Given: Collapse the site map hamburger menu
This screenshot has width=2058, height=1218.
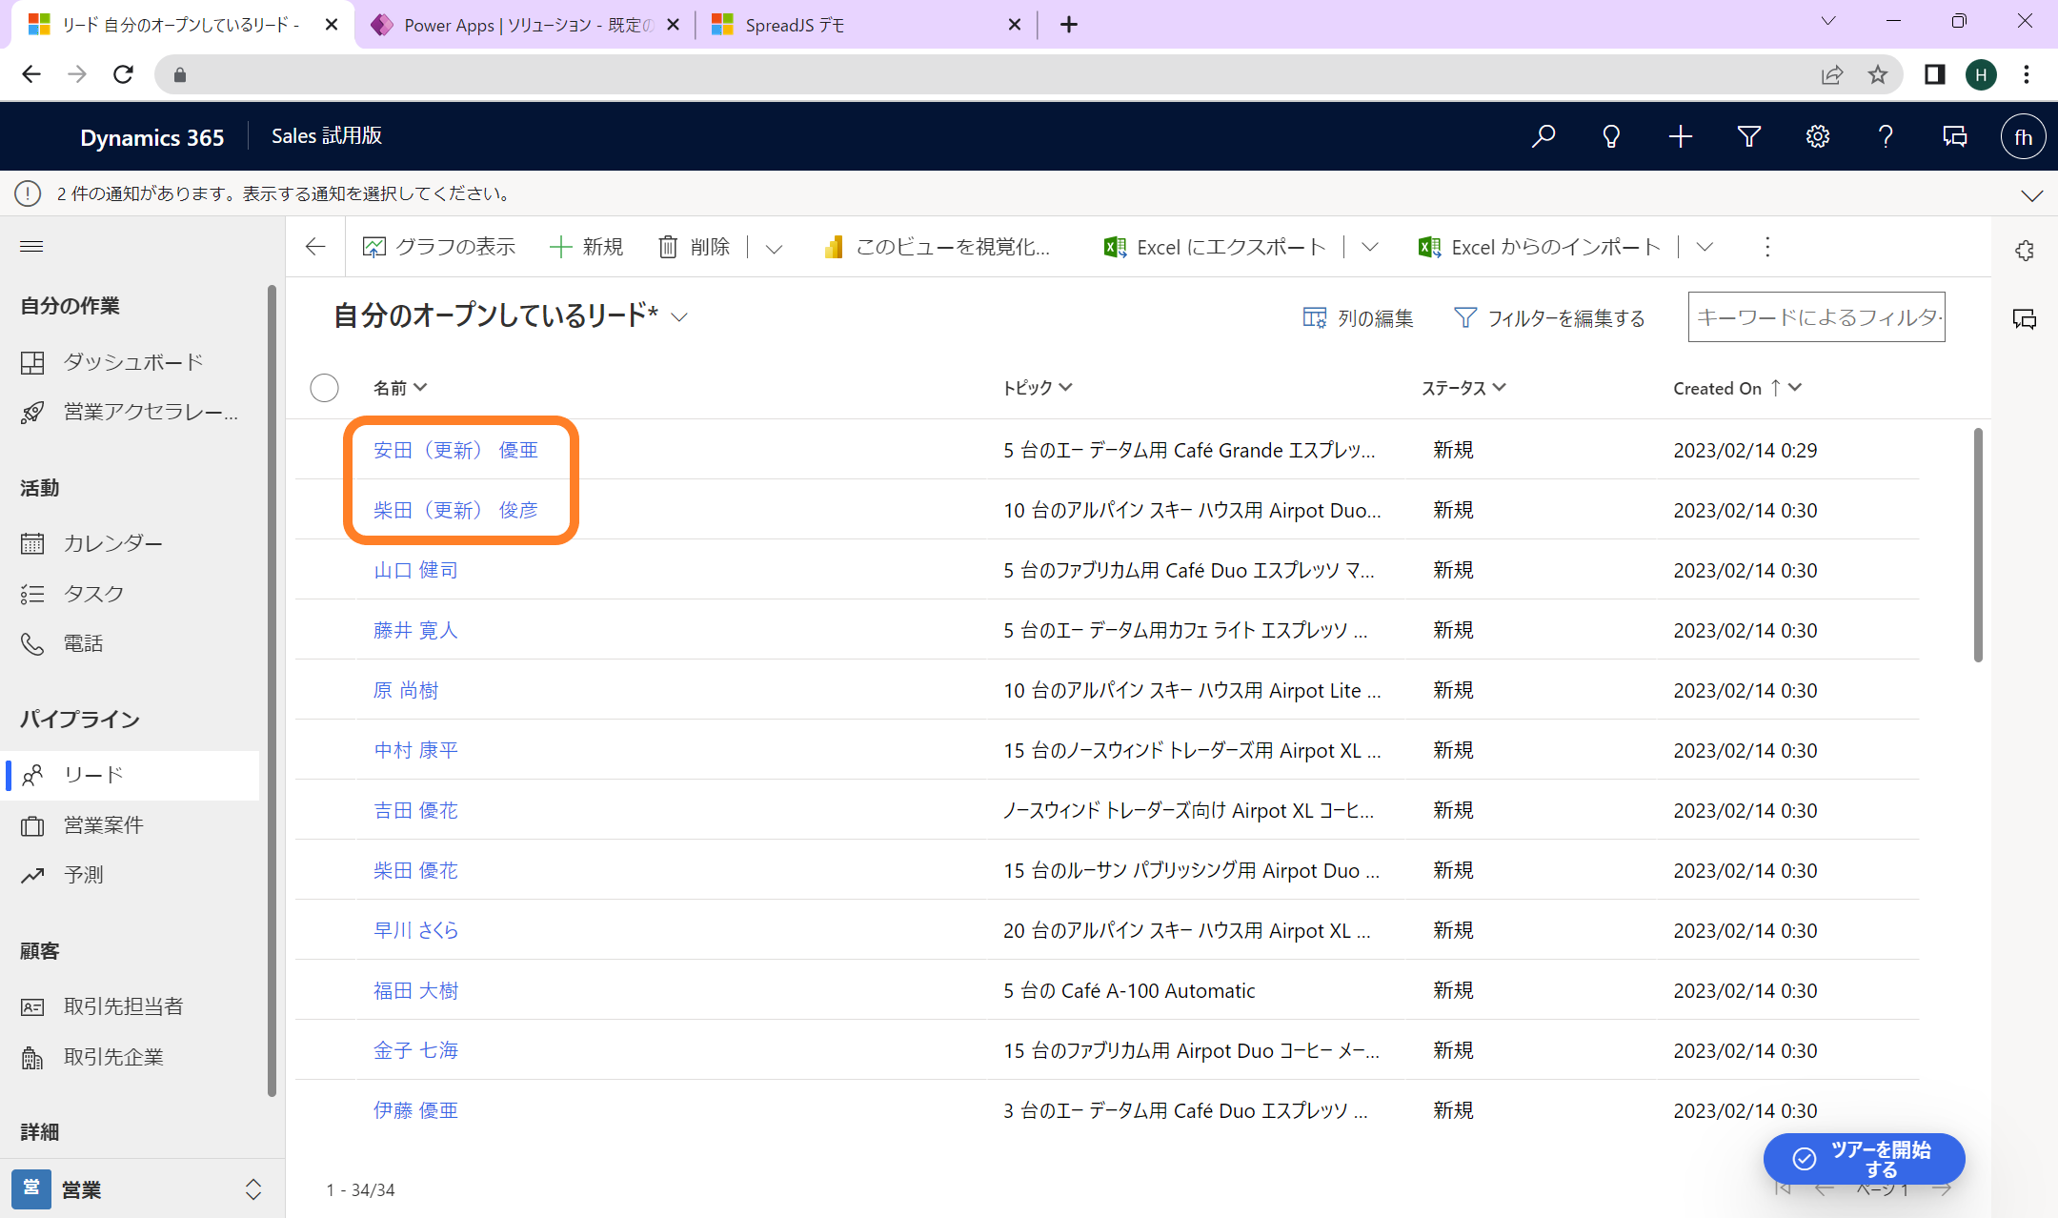Looking at the screenshot, I should pos(31,247).
